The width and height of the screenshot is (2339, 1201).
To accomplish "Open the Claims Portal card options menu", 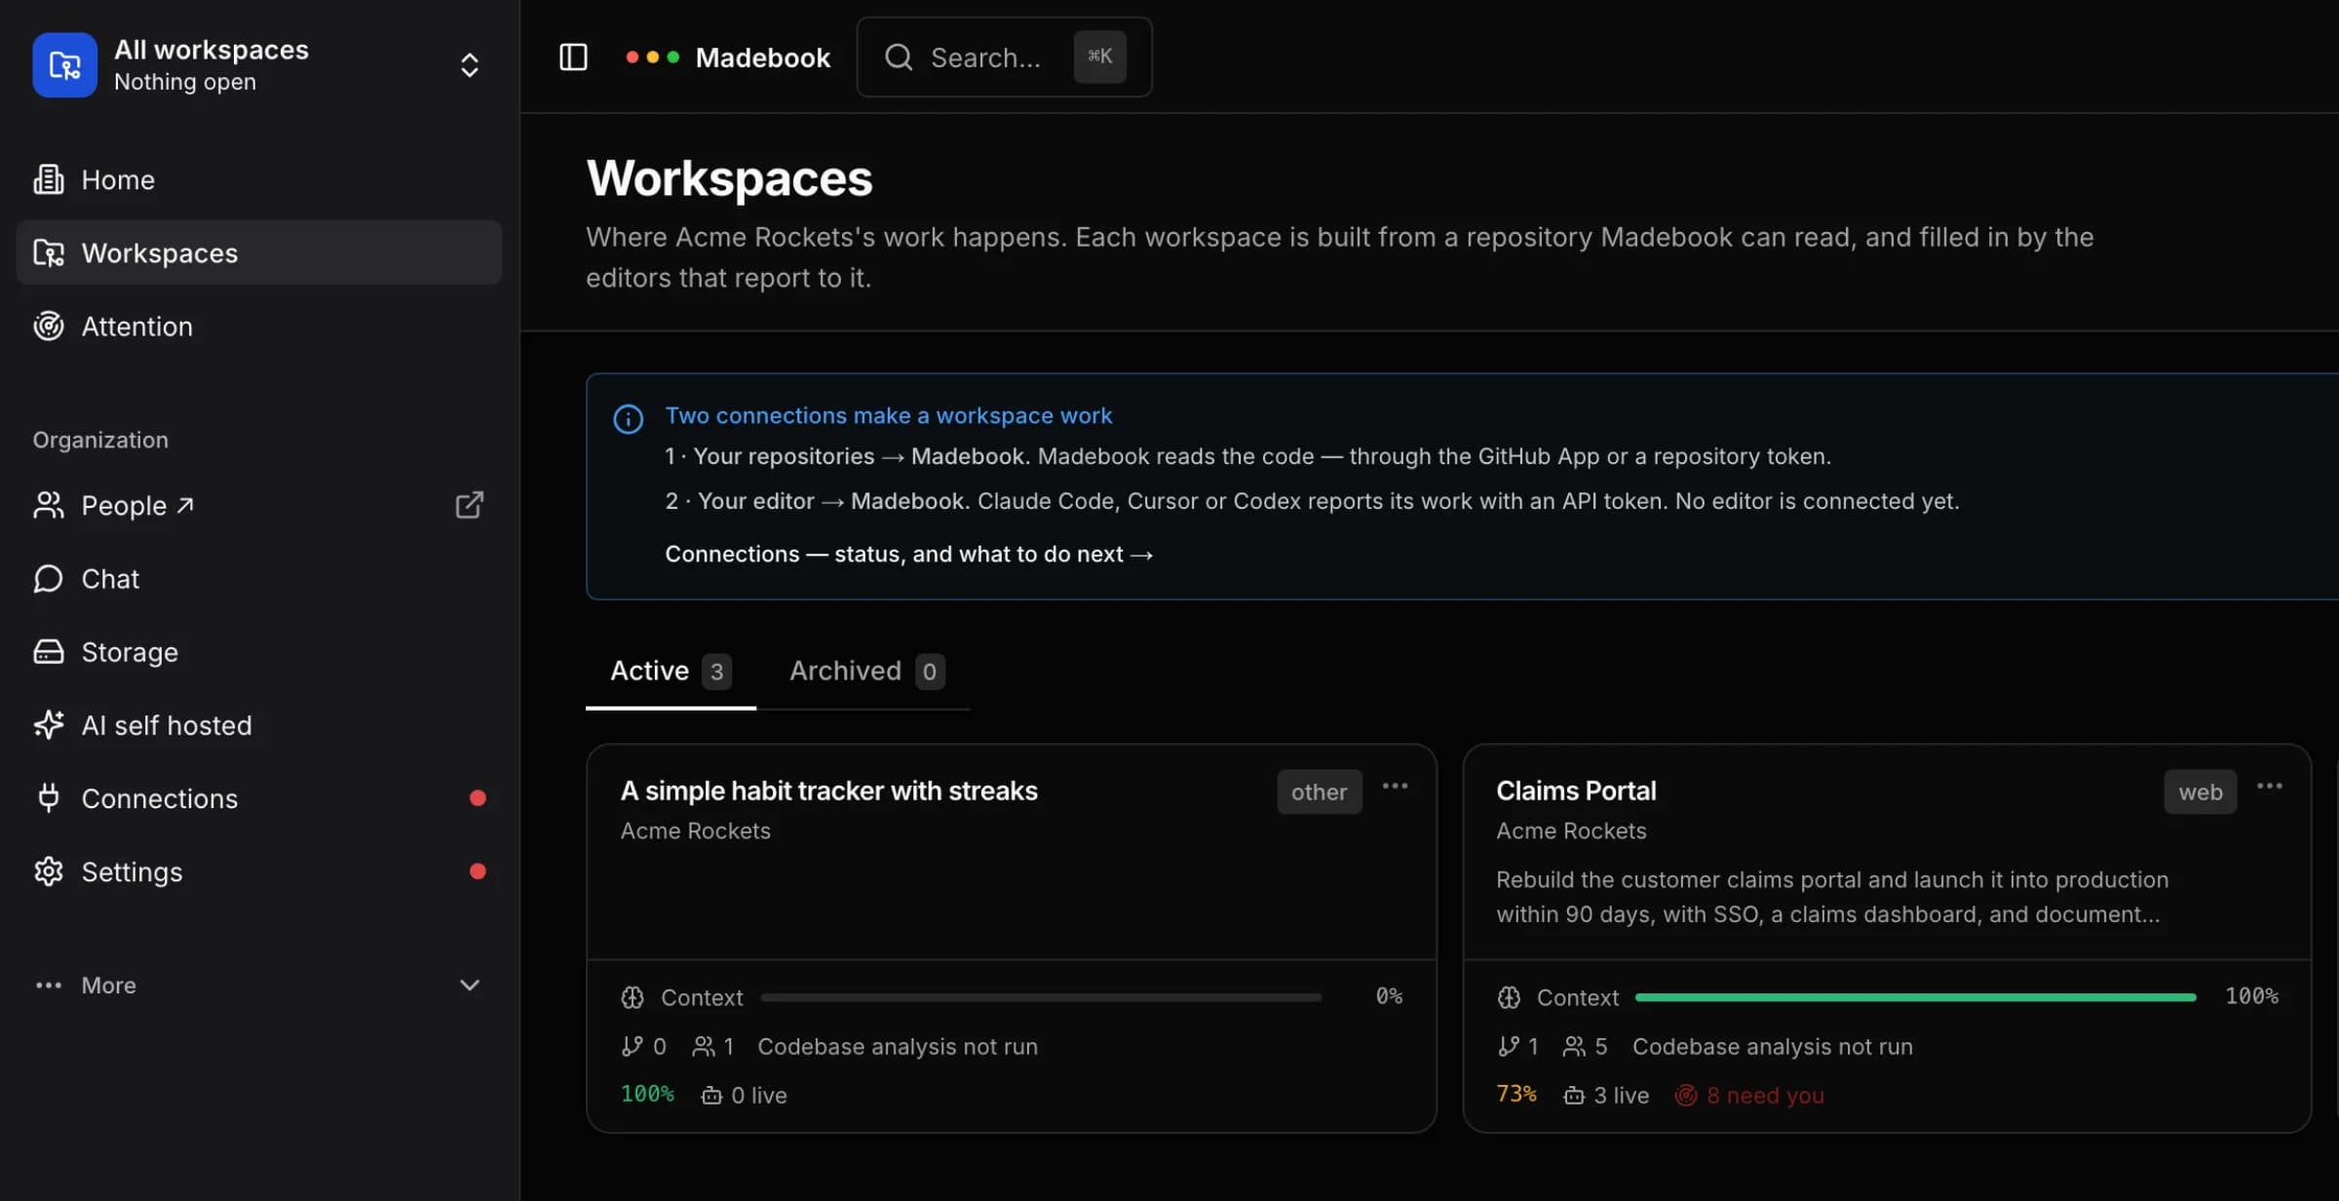I will pos(2269,786).
